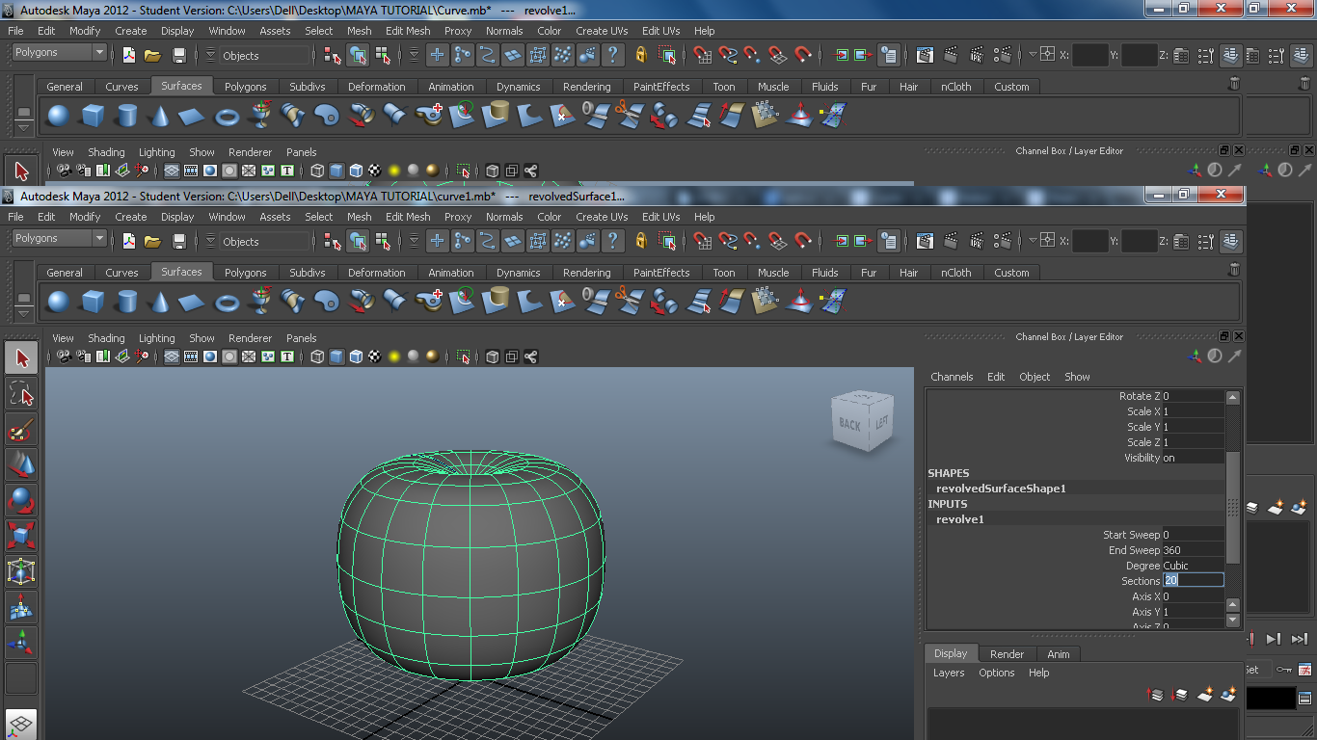Toggle isolate select icon, front window panel
The height and width of the screenshot is (740, 1317).
coord(464,357)
